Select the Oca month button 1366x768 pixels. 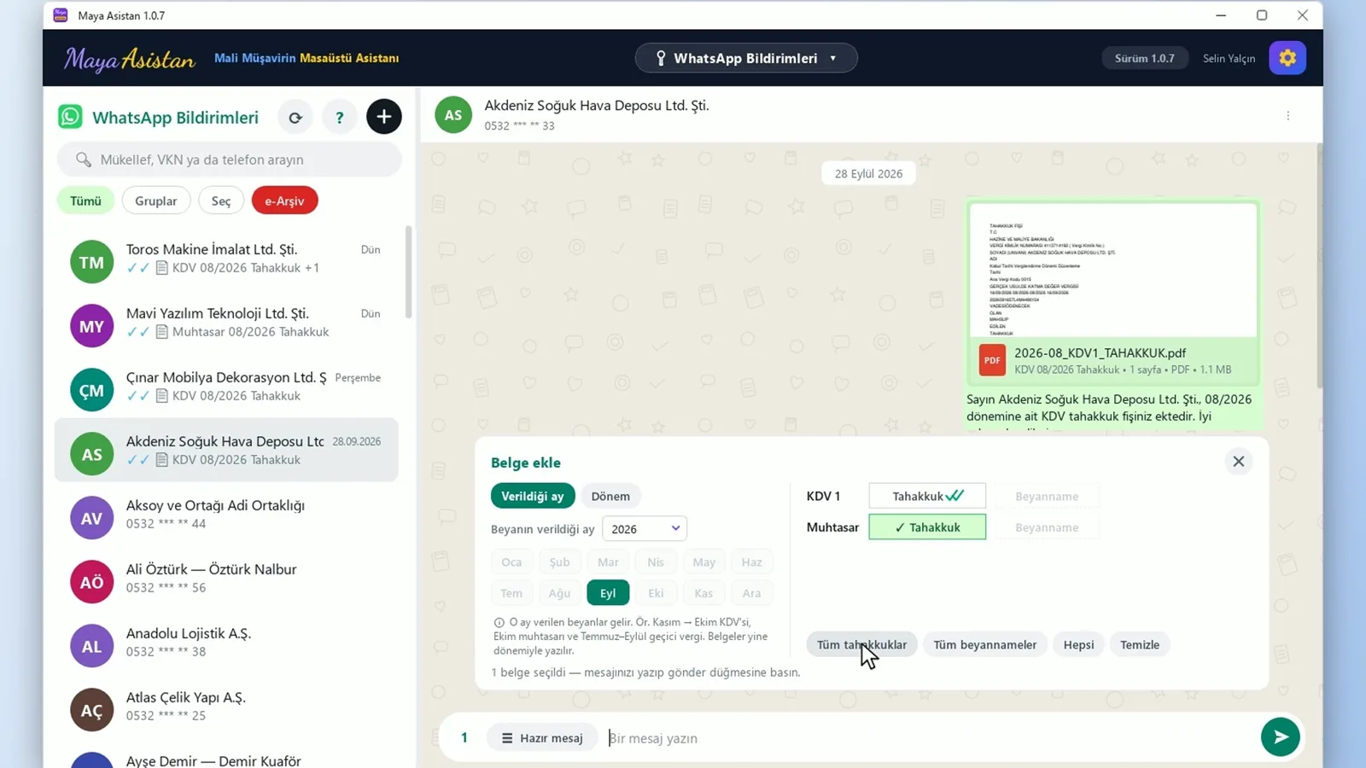[511, 561]
